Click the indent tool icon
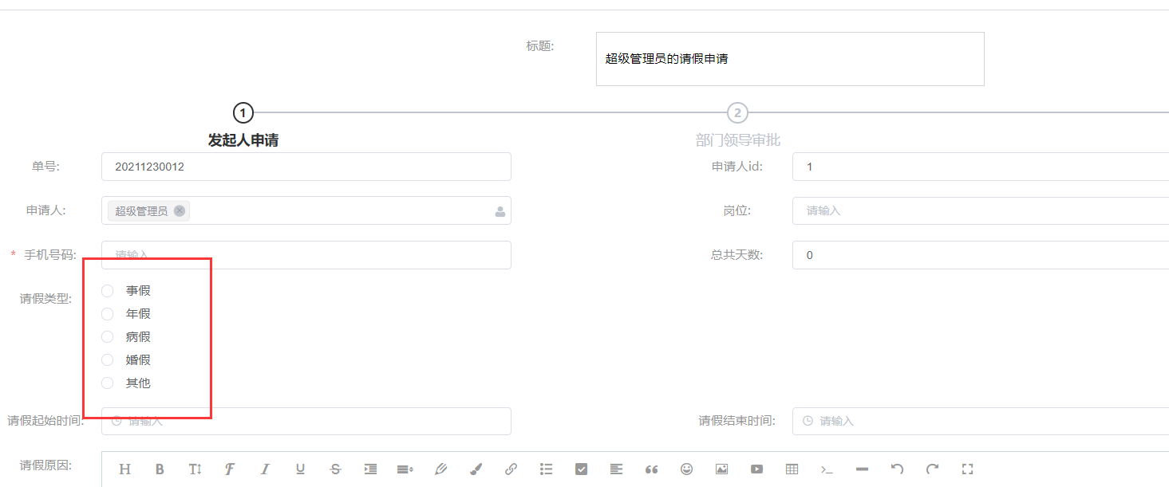The image size is (1169, 487). [370, 469]
